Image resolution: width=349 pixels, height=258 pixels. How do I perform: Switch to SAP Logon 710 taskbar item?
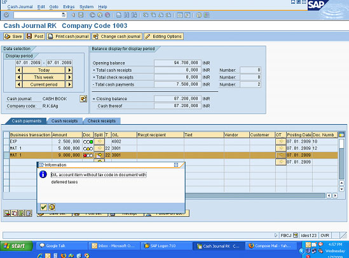pos(167,246)
